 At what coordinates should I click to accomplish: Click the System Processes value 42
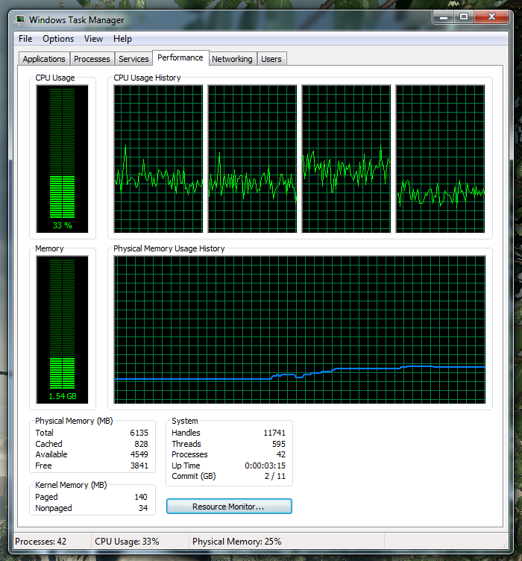(x=281, y=454)
